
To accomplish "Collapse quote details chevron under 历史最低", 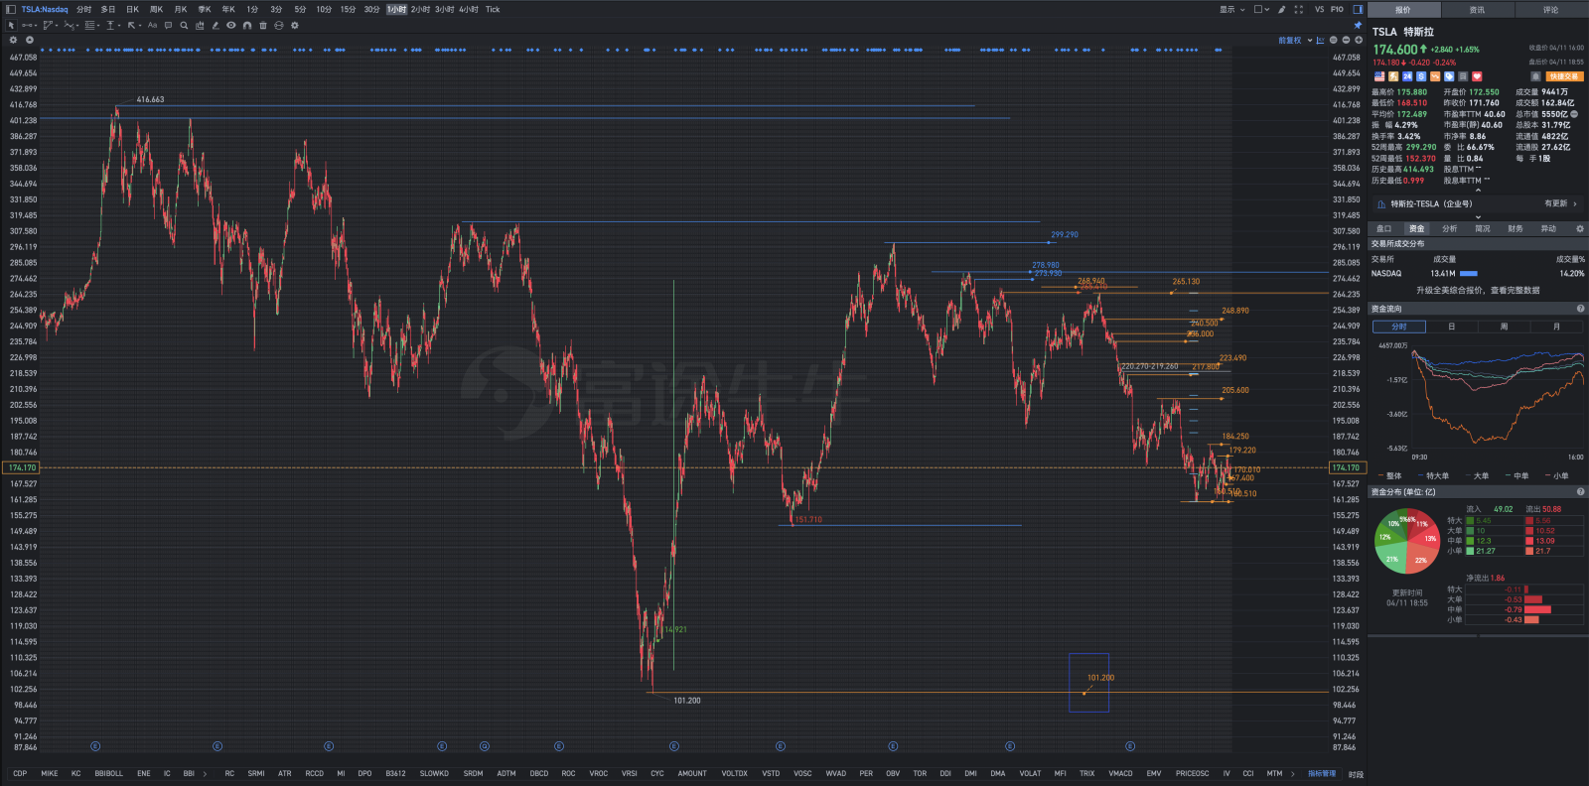I will coord(1478,190).
